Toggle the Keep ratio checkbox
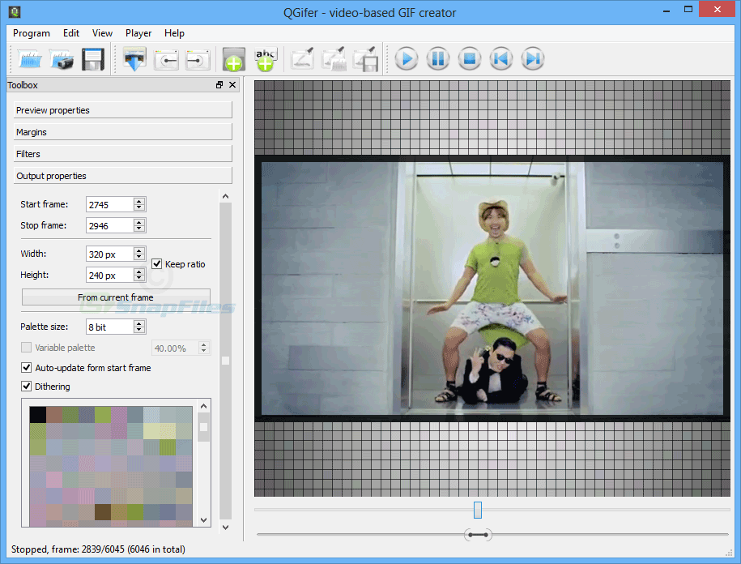The width and height of the screenshot is (741, 564). (157, 264)
